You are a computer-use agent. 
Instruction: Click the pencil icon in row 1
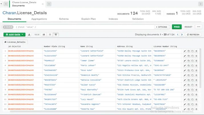pyautogui.click(x=185, y=51)
